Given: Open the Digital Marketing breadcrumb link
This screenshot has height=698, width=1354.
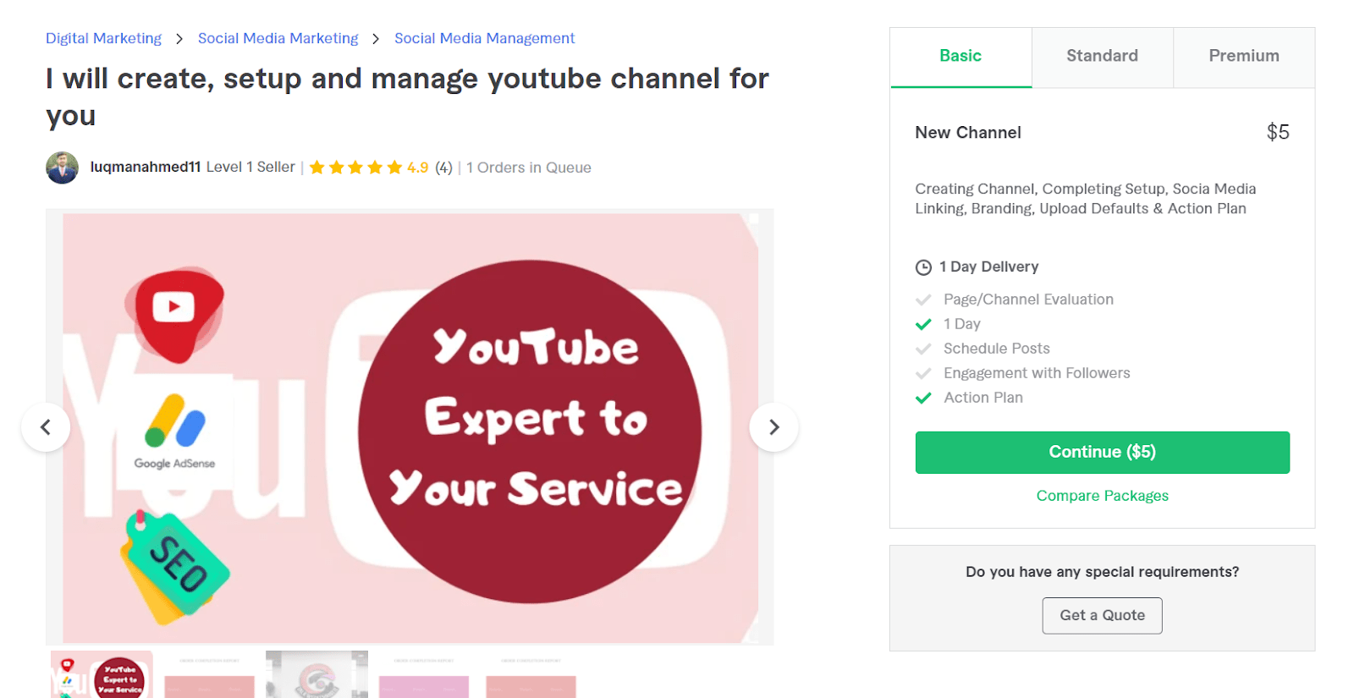Looking at the screenshot, I should (103, 38).
